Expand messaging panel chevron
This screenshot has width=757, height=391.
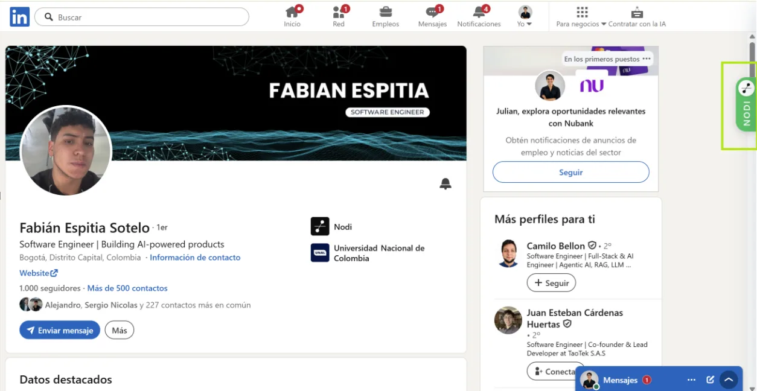(729, 380)
